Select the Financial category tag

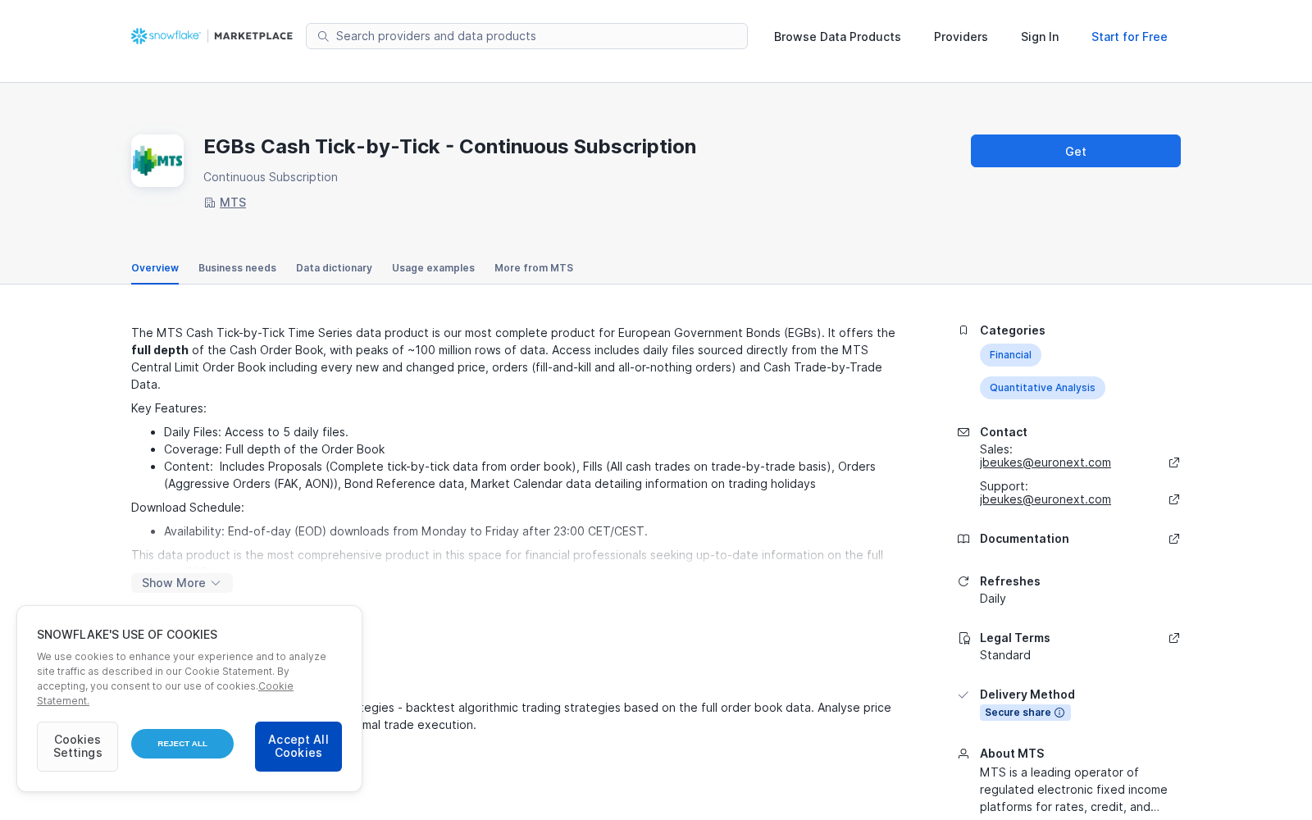point(1010,355)
